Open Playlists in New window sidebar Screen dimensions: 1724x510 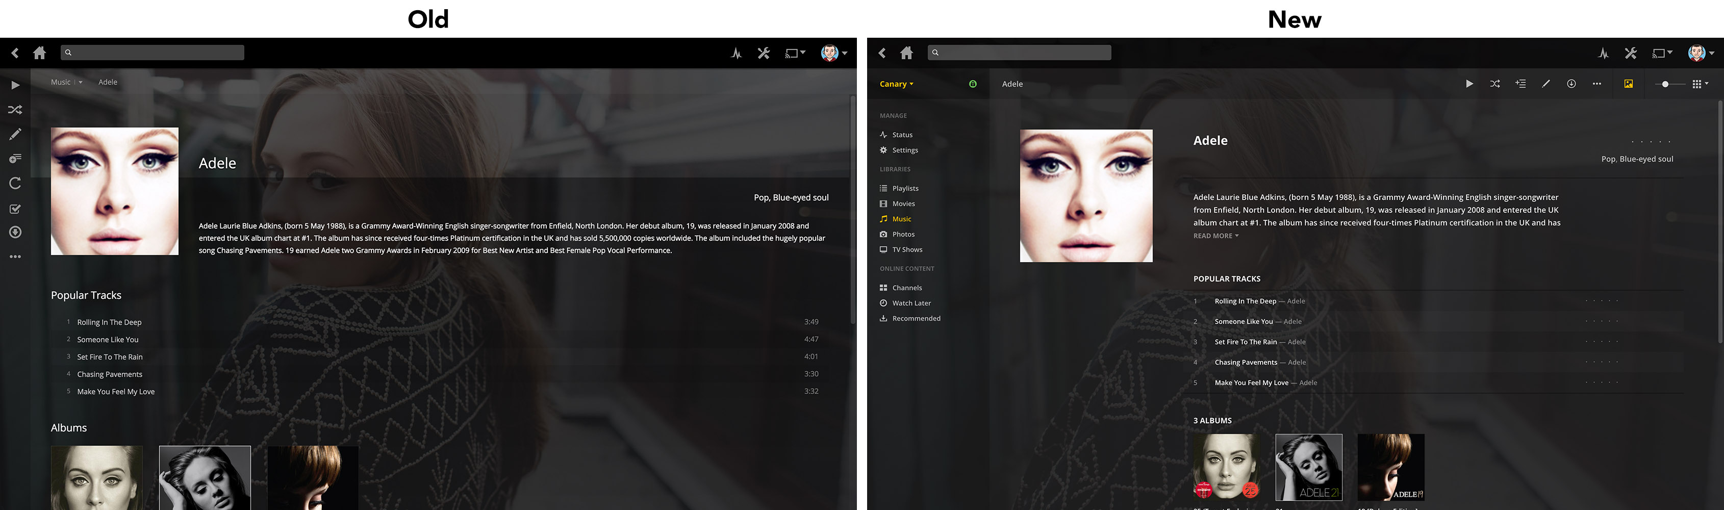click(x=899, y=188)
